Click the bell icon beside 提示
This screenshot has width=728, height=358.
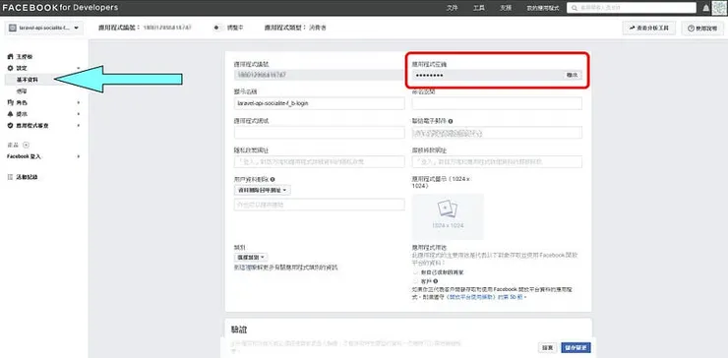[10, 114]
